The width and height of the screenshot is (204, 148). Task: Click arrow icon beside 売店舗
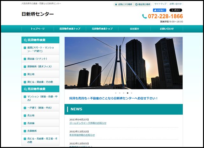click(25, 123)
